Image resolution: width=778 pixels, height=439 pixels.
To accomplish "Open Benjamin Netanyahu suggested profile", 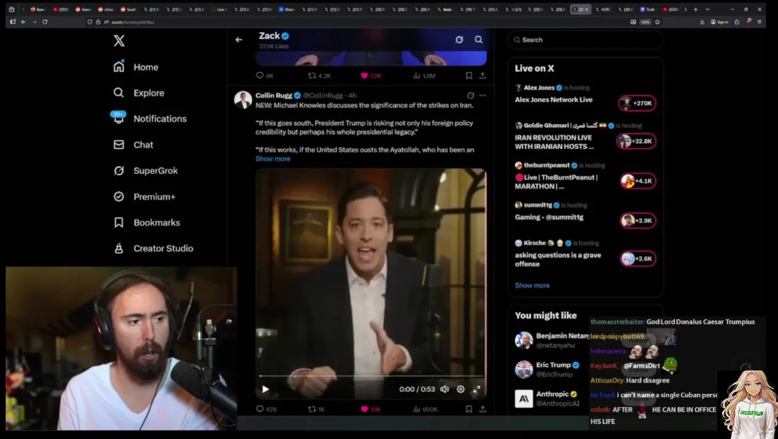I will click(x=552, y=340).
